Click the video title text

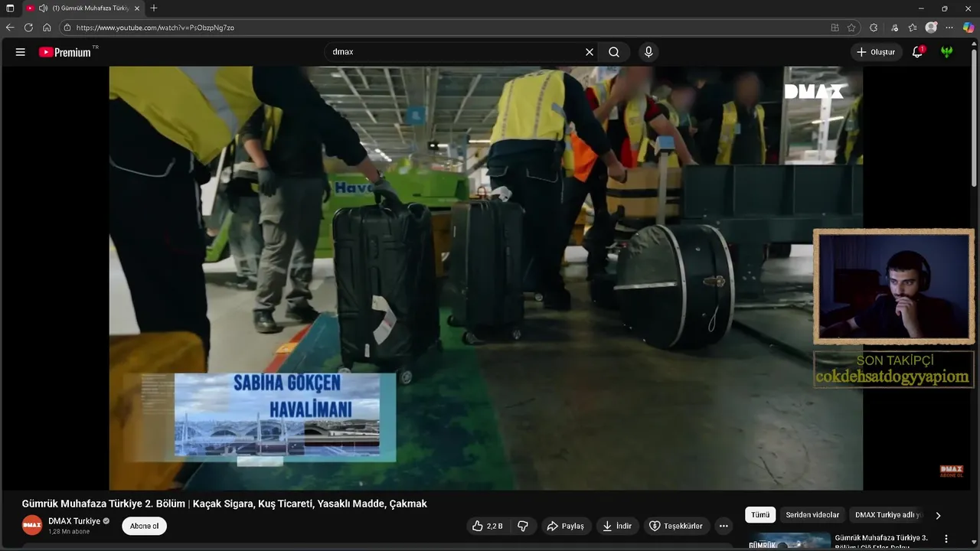coord(224,504)
